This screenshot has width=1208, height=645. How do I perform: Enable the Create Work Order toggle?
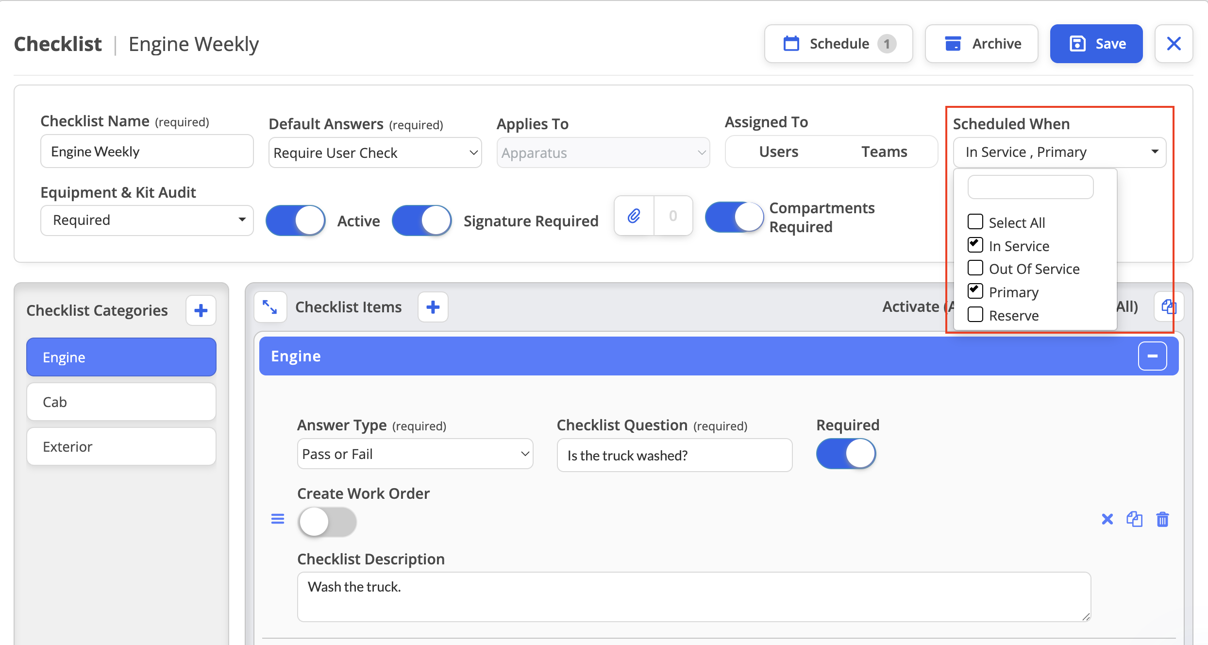coord(327,522)
